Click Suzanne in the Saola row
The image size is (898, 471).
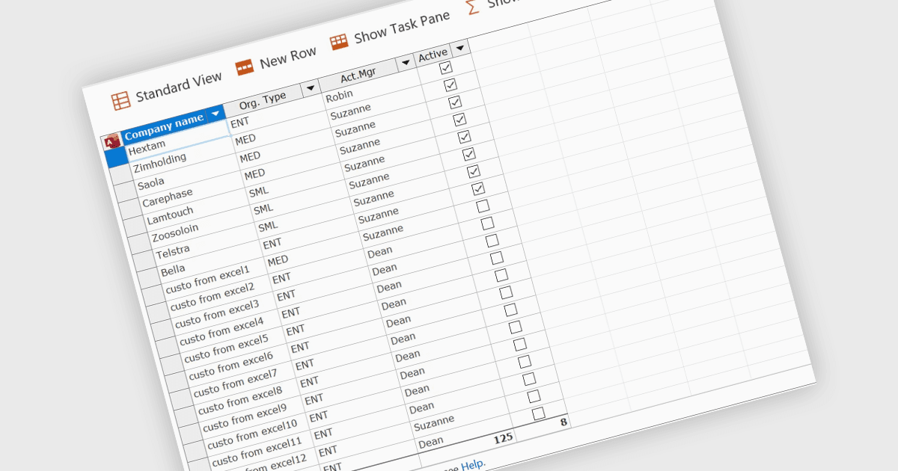(x=357, y=129)
